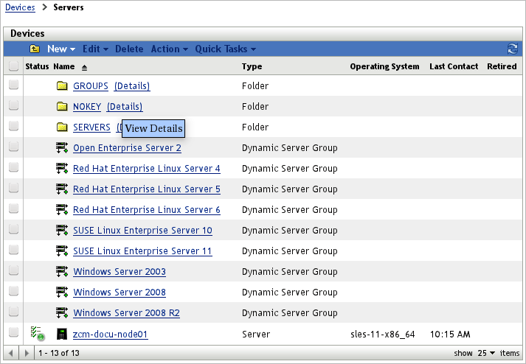Select the Windows Server 2008 R2 checkbox
Screen dimensions: 526x364
(x=13, y=313)
